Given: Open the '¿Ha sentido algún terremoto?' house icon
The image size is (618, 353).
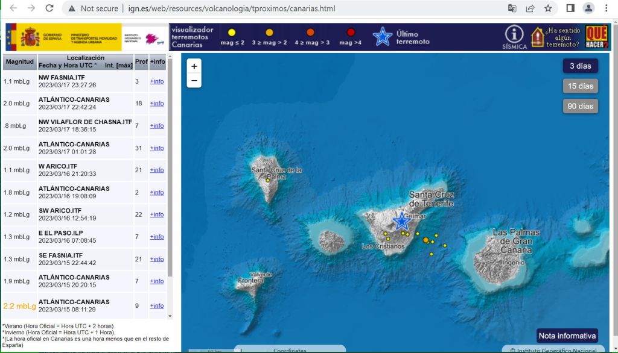Looking at the screenshot, I should 537,37.
